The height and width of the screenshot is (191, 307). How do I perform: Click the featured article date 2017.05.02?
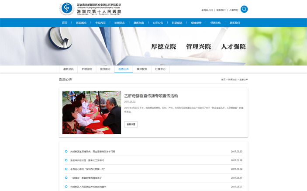click(x=130, y=102)
